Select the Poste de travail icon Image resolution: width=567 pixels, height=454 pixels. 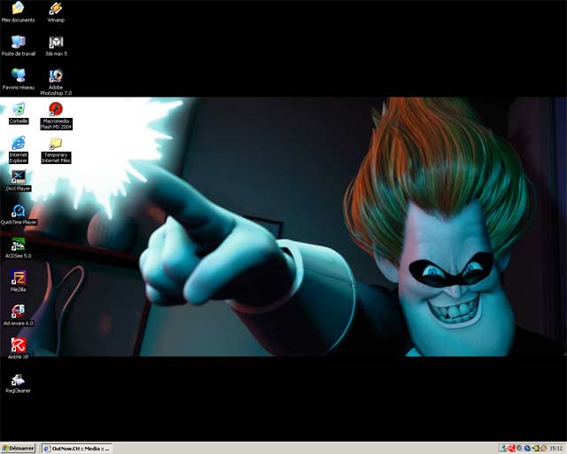tap(18, 45)
